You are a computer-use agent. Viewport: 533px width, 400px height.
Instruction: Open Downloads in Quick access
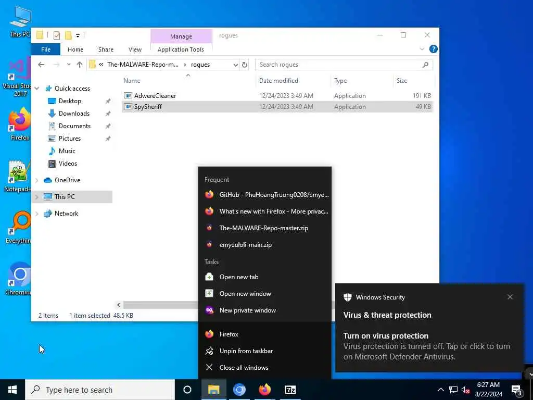[x=74, y=114]
